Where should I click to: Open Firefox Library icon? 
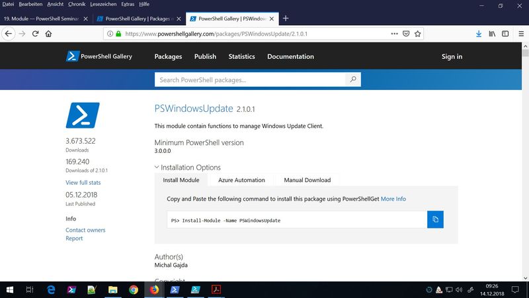pyautogui.click(x=492, y=34)
